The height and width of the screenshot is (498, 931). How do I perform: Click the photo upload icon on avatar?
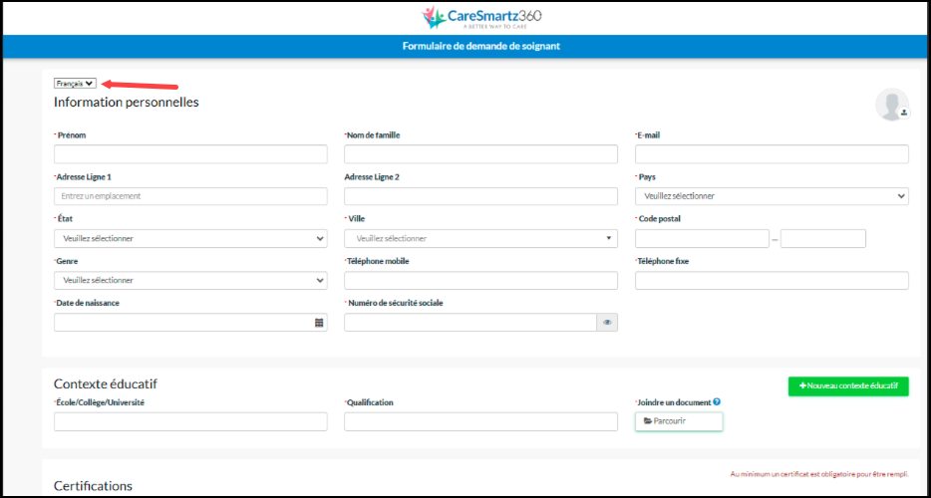click(904, 114)
